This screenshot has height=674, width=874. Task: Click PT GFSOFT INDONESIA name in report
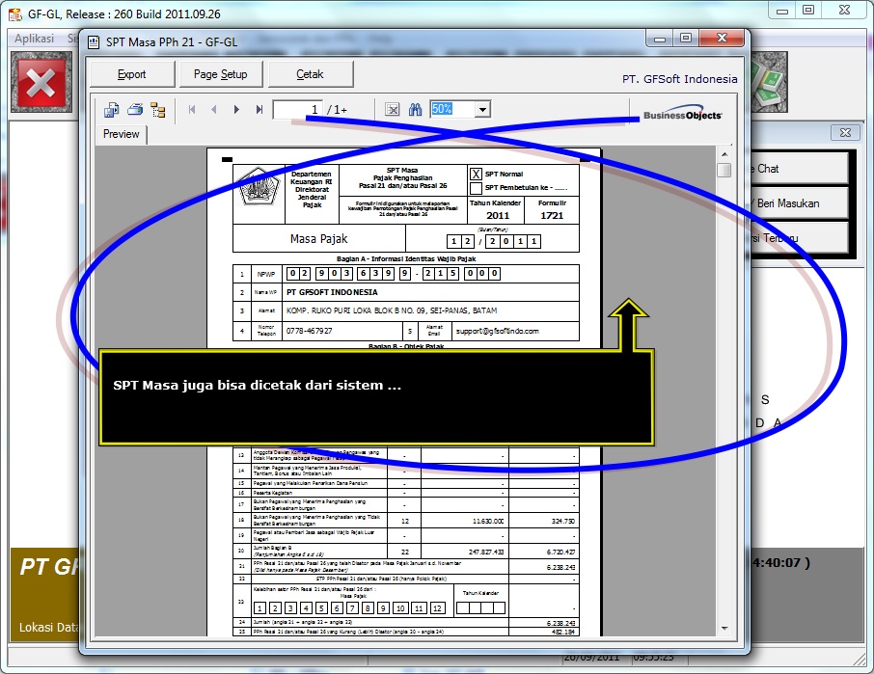(332, 292)
